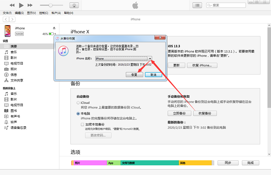Image resolution: width=271 pixels, height=175 pixels.
Task: Open 信息 info icon in the sidebar
Action: 7,75
